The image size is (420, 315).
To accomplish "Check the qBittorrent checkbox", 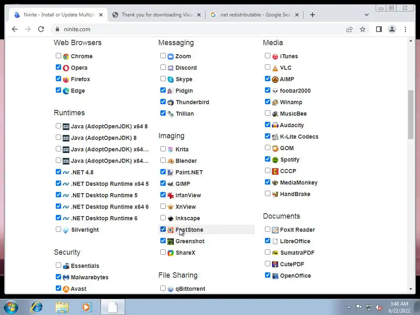I will point(163,288).
